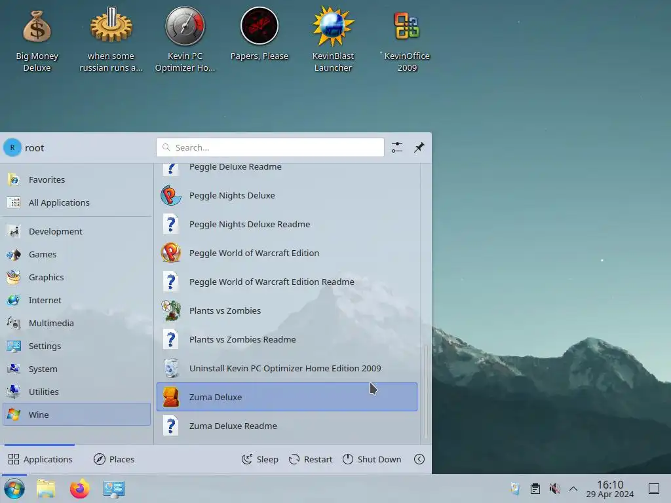Click the root user avatar
671x503 pixels.
12,147
